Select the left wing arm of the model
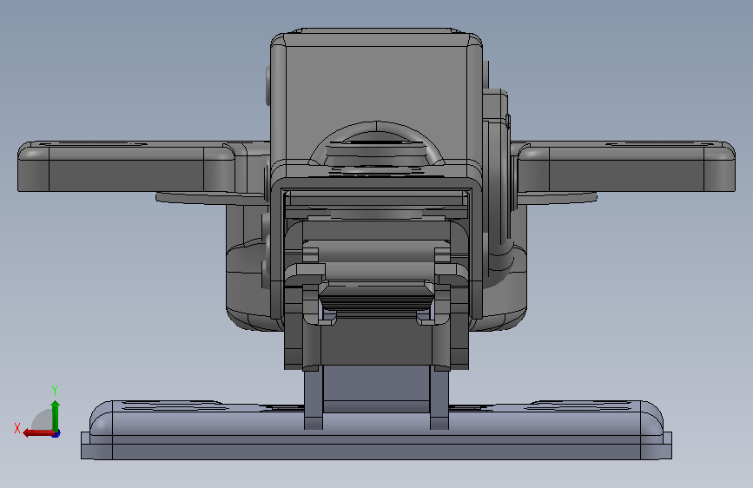Image resolution: width=753 pixels, height=488 pixels. point(126,167)
